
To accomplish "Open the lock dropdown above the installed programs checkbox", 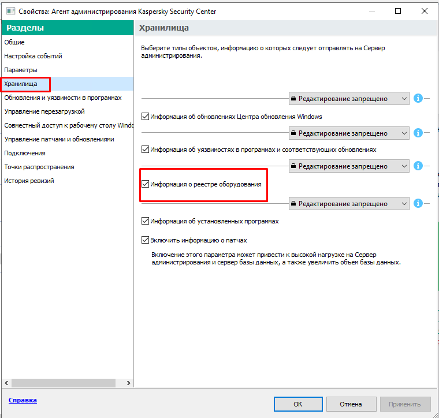I will 349,204.
